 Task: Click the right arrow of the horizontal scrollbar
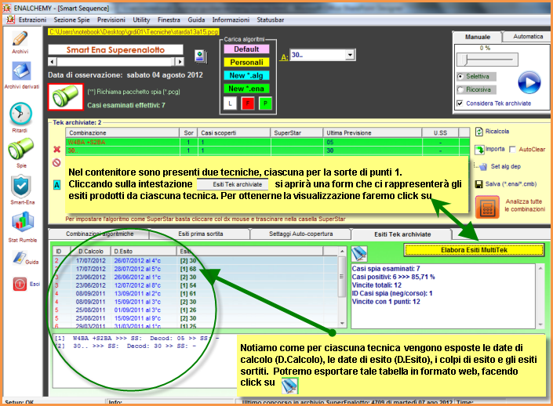pos(180,62)
